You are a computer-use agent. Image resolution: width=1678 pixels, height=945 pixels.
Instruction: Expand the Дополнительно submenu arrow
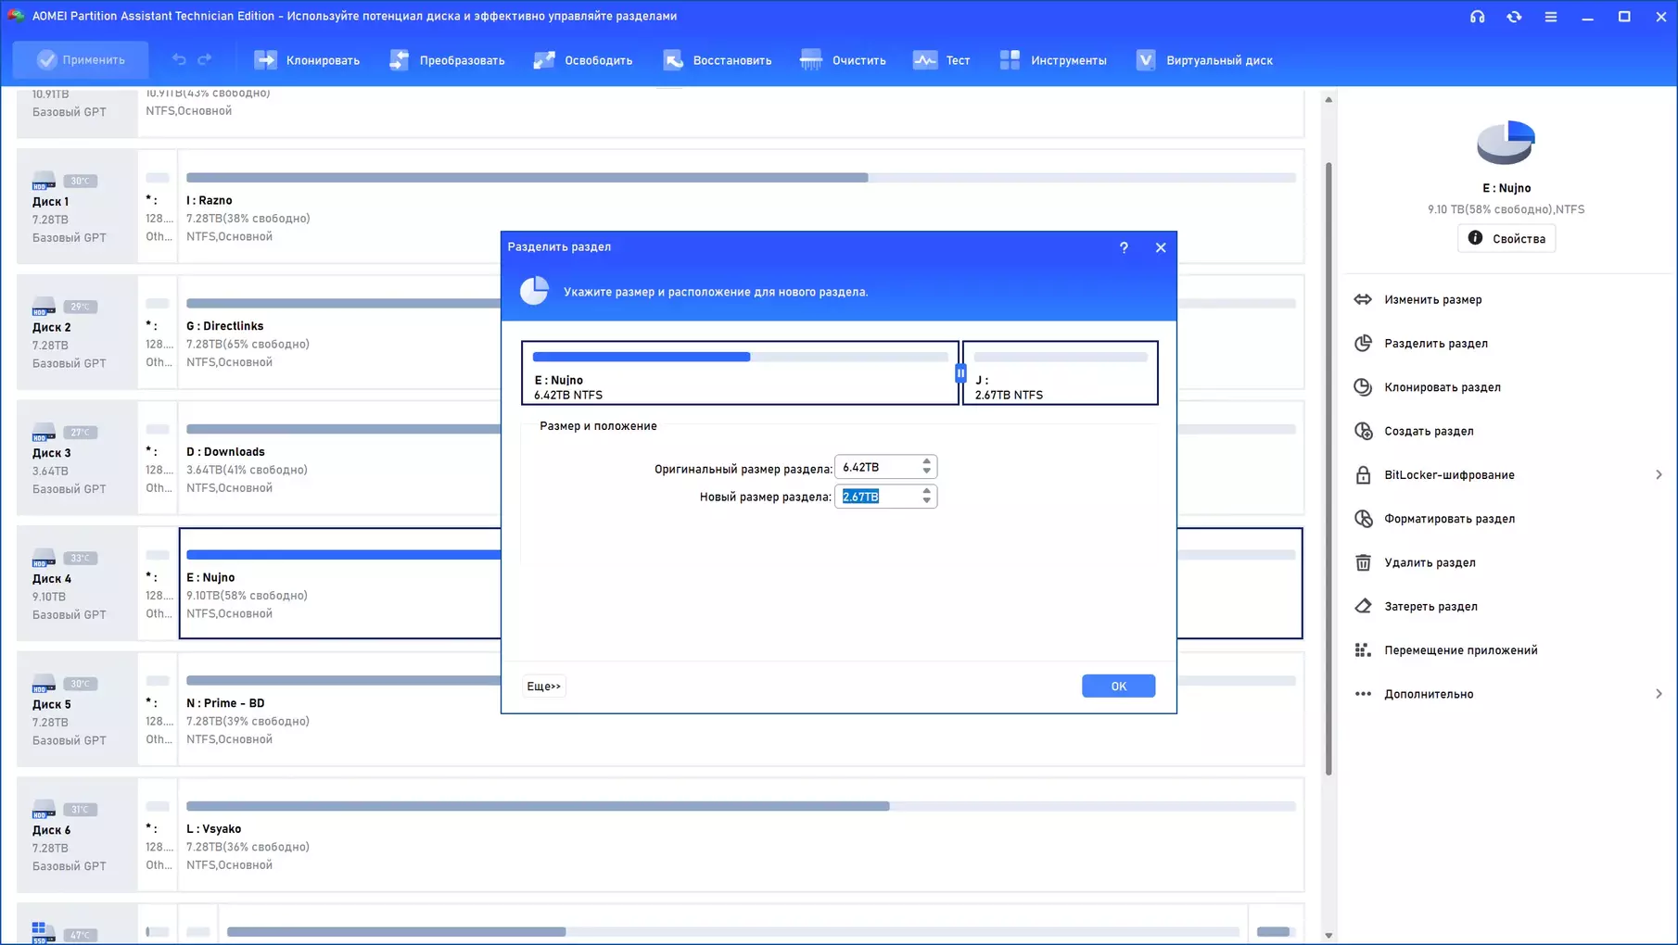pos(1659,694)
